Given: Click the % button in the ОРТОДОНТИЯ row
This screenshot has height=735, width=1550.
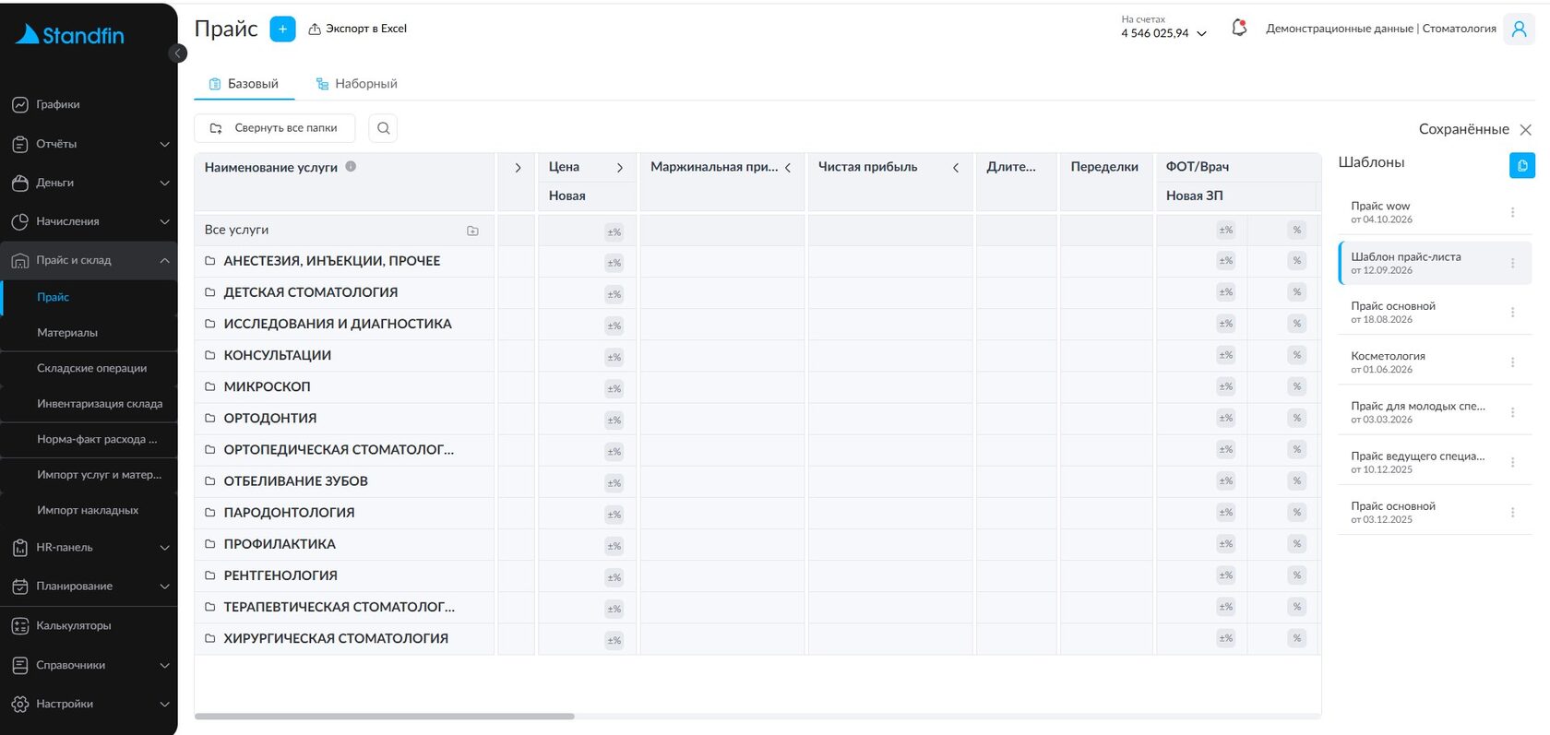Looking at the screenshot, I should [x=1296, y=418].
